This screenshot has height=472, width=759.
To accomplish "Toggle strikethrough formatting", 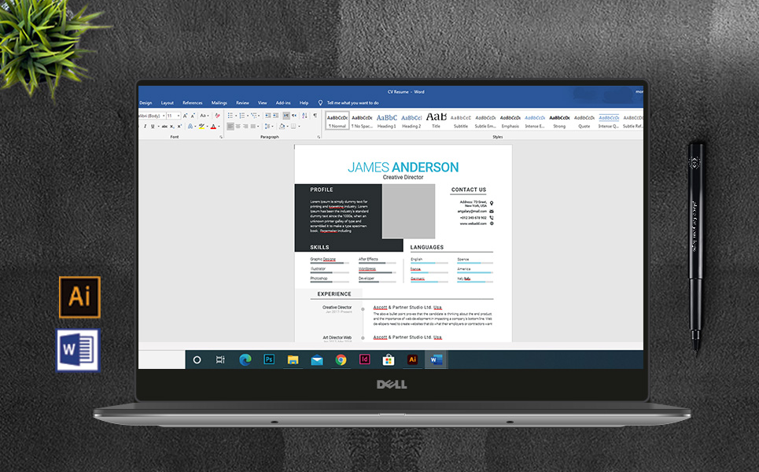I will click(164, 127).
